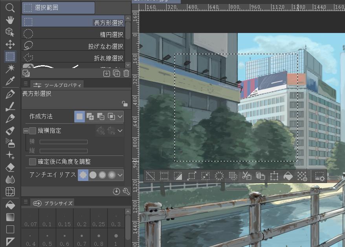Open the 作成方法 dropdown arrow
The image size is (345, 247).
click(x=120, y=117)
